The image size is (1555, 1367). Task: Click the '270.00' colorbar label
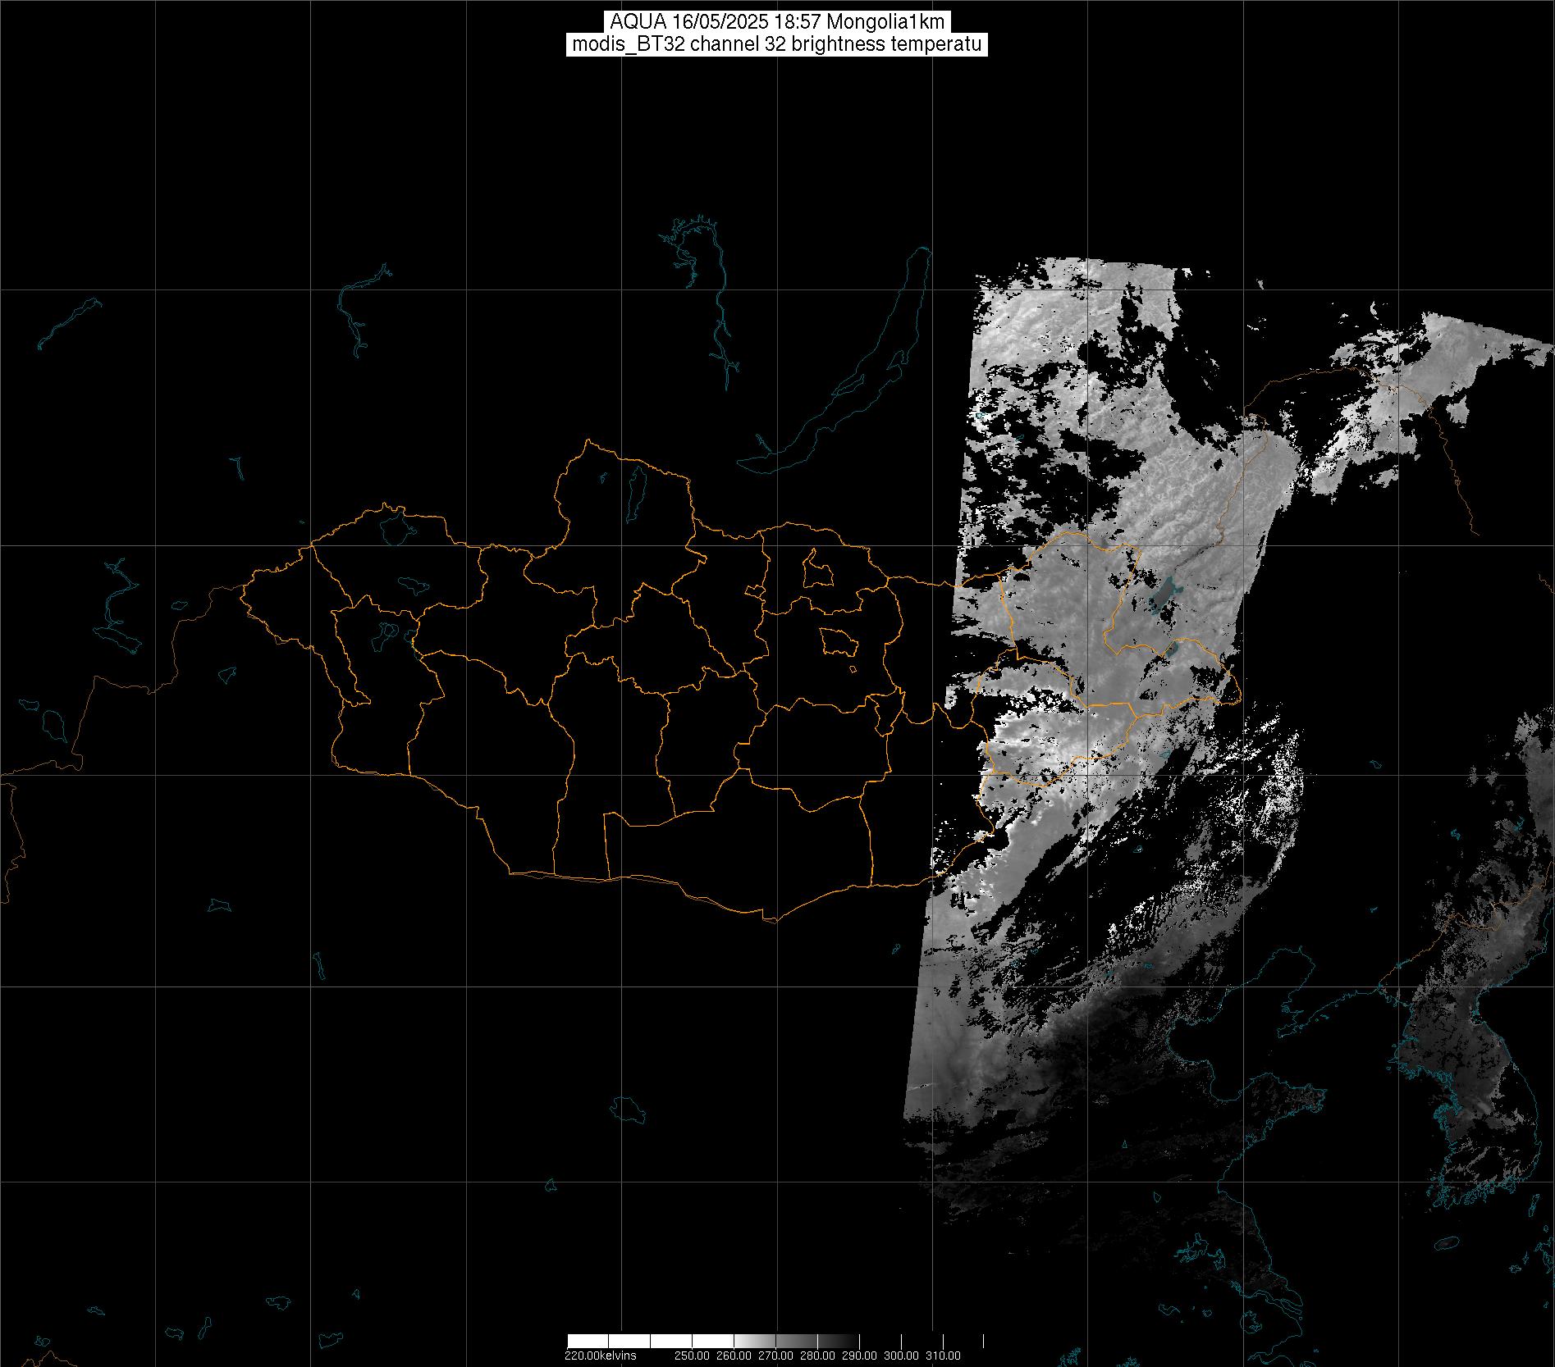775,1356
